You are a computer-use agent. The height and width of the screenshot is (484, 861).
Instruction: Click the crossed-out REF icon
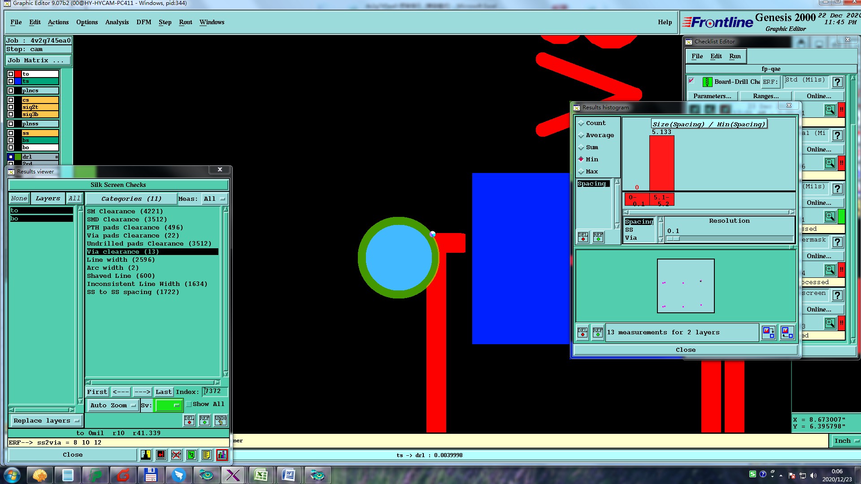(x=176, y=455)
